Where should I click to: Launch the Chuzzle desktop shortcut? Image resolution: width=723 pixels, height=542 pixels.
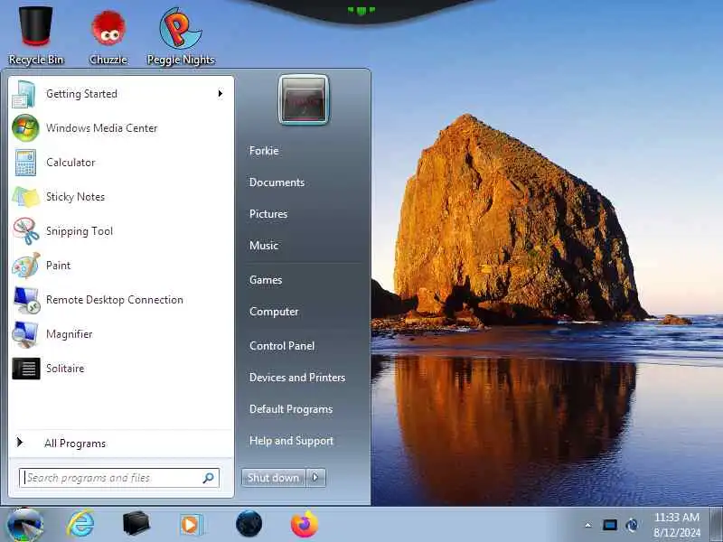click(x=108, y=37)
